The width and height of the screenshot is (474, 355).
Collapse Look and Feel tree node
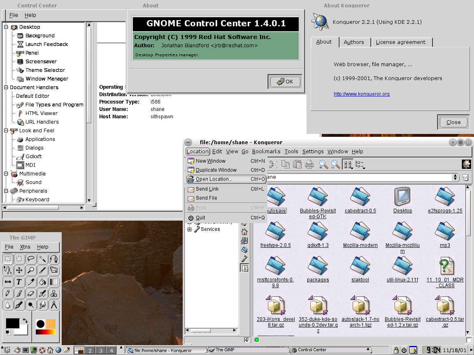click(x=6, y=130)
